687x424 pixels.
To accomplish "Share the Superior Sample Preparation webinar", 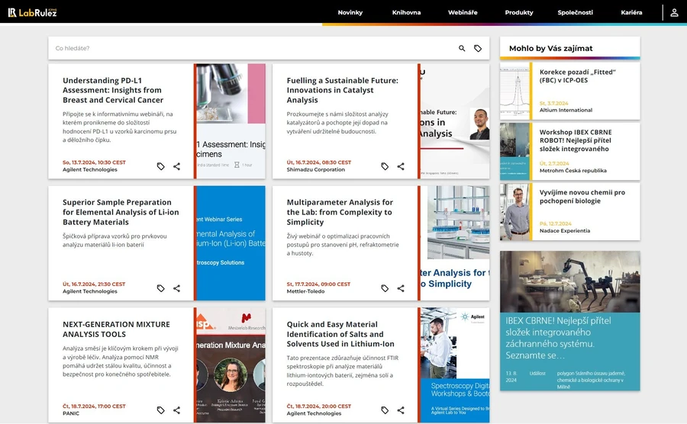I will [x=176, y=288].
